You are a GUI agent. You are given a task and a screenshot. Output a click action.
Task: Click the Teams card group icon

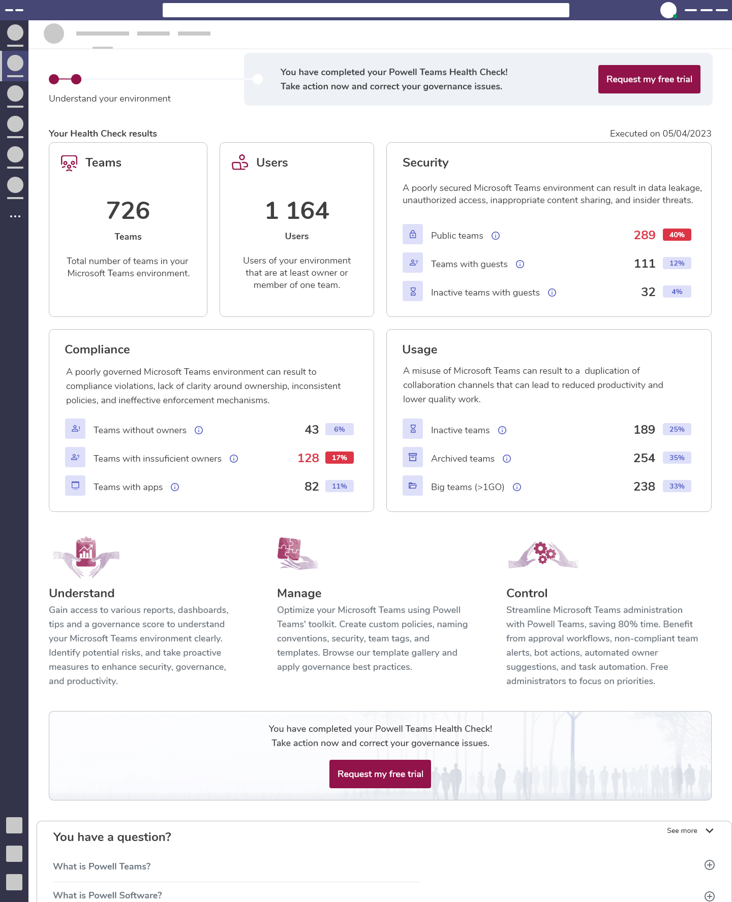point(69,163)
